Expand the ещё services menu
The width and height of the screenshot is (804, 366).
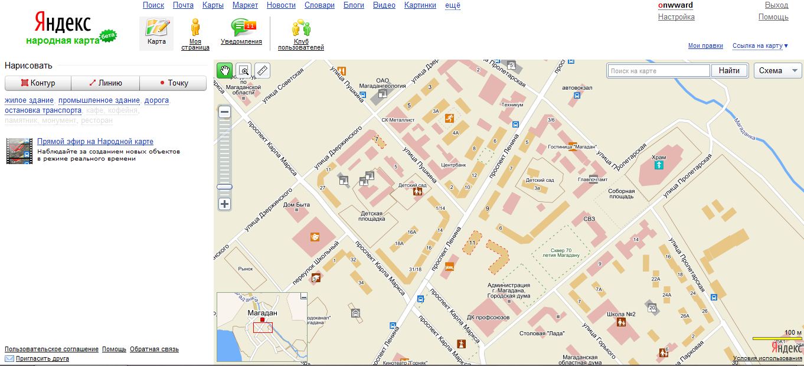453,5
